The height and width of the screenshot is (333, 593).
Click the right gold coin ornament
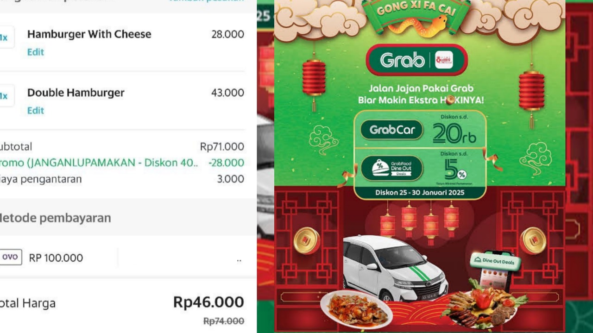point(533,241)
